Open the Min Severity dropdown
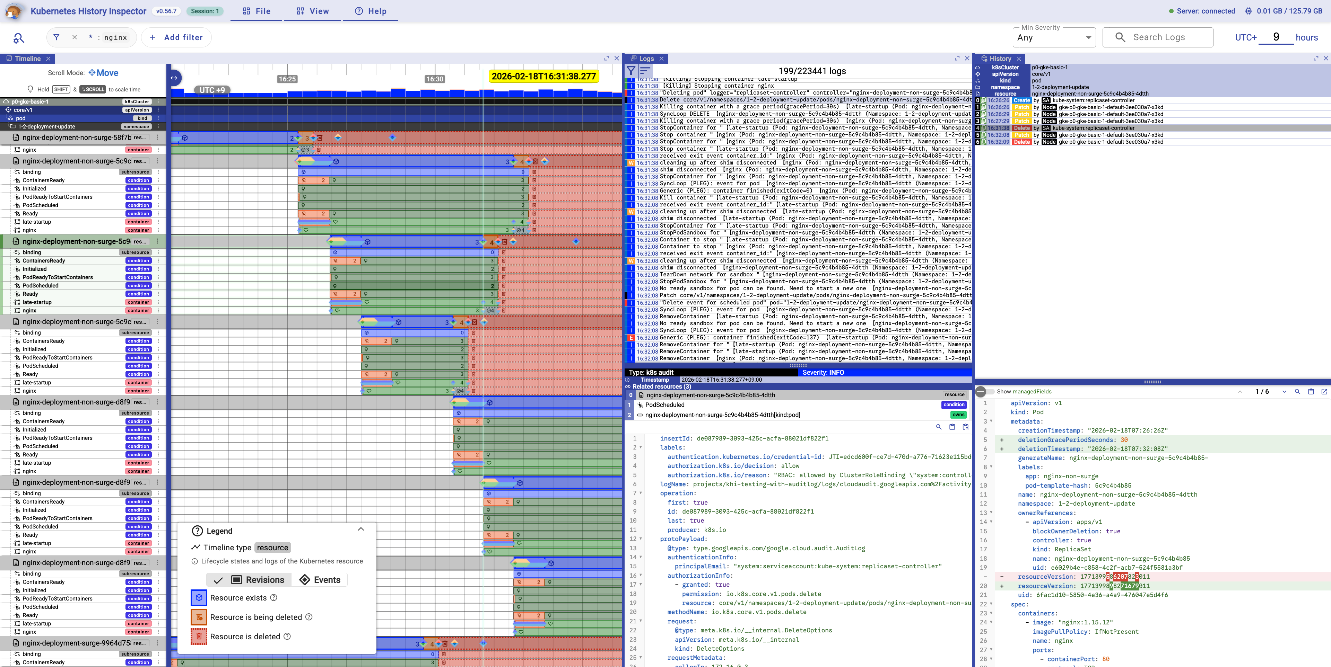This screenshot has height=667, width=1331. click(x=1054, y=37)
